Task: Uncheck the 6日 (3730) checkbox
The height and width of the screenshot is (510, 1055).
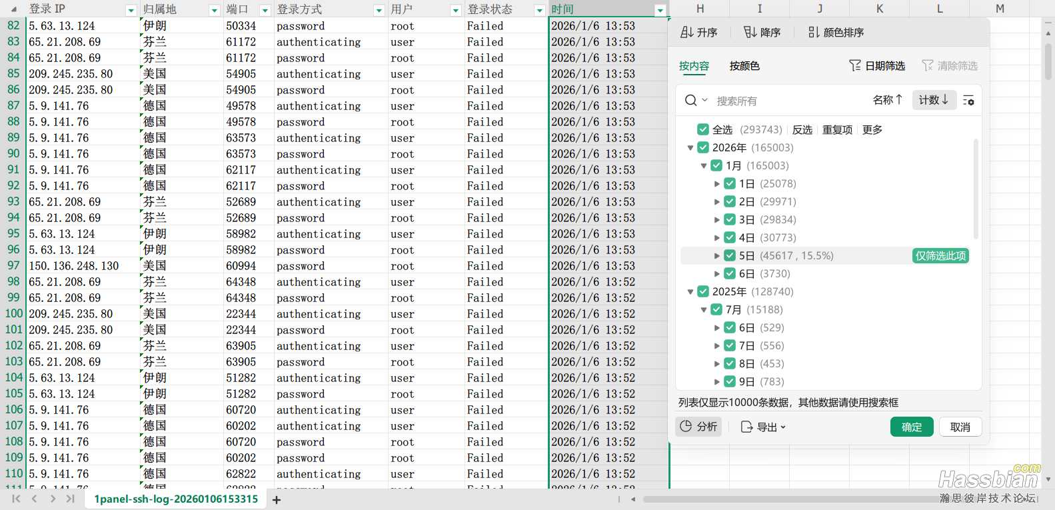Action: coord(730,273)
